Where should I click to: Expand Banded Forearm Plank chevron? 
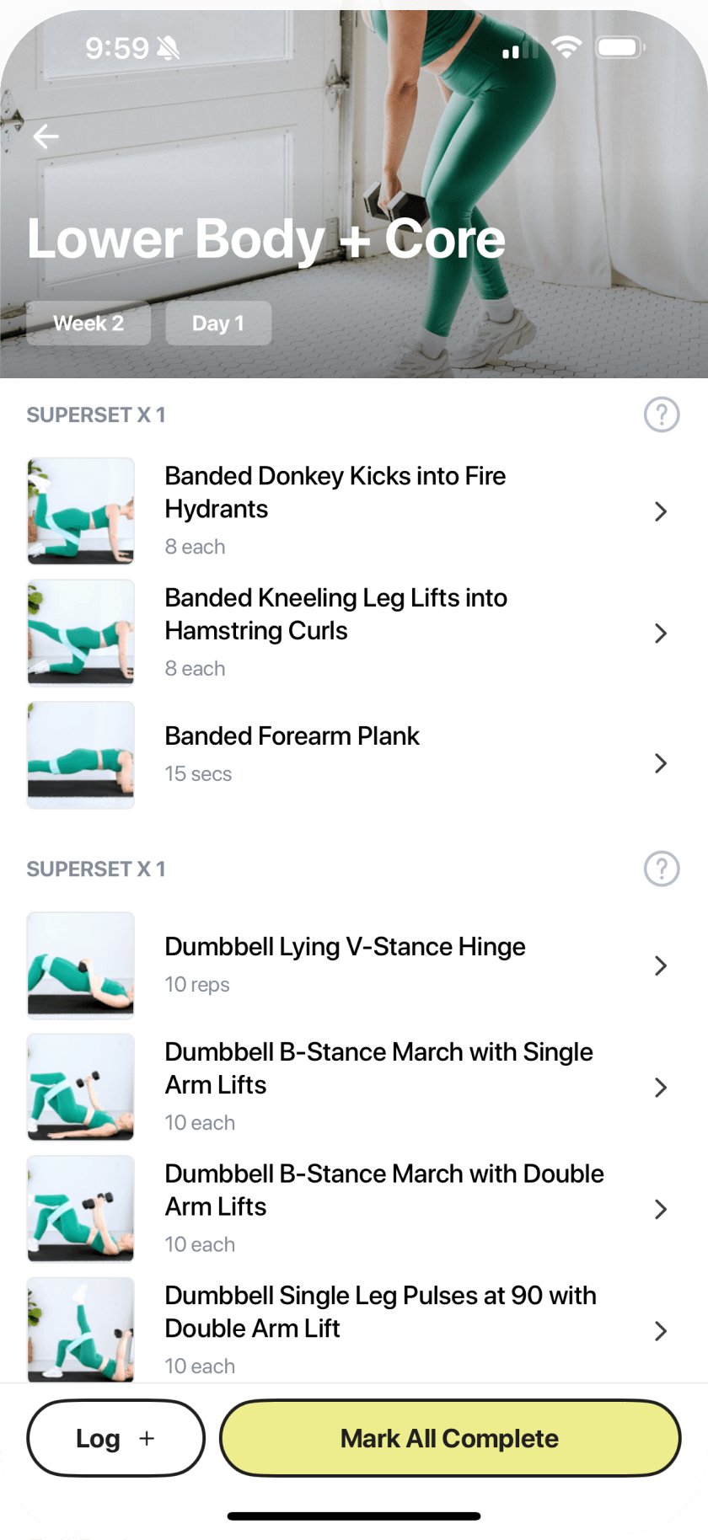[661, 763]
